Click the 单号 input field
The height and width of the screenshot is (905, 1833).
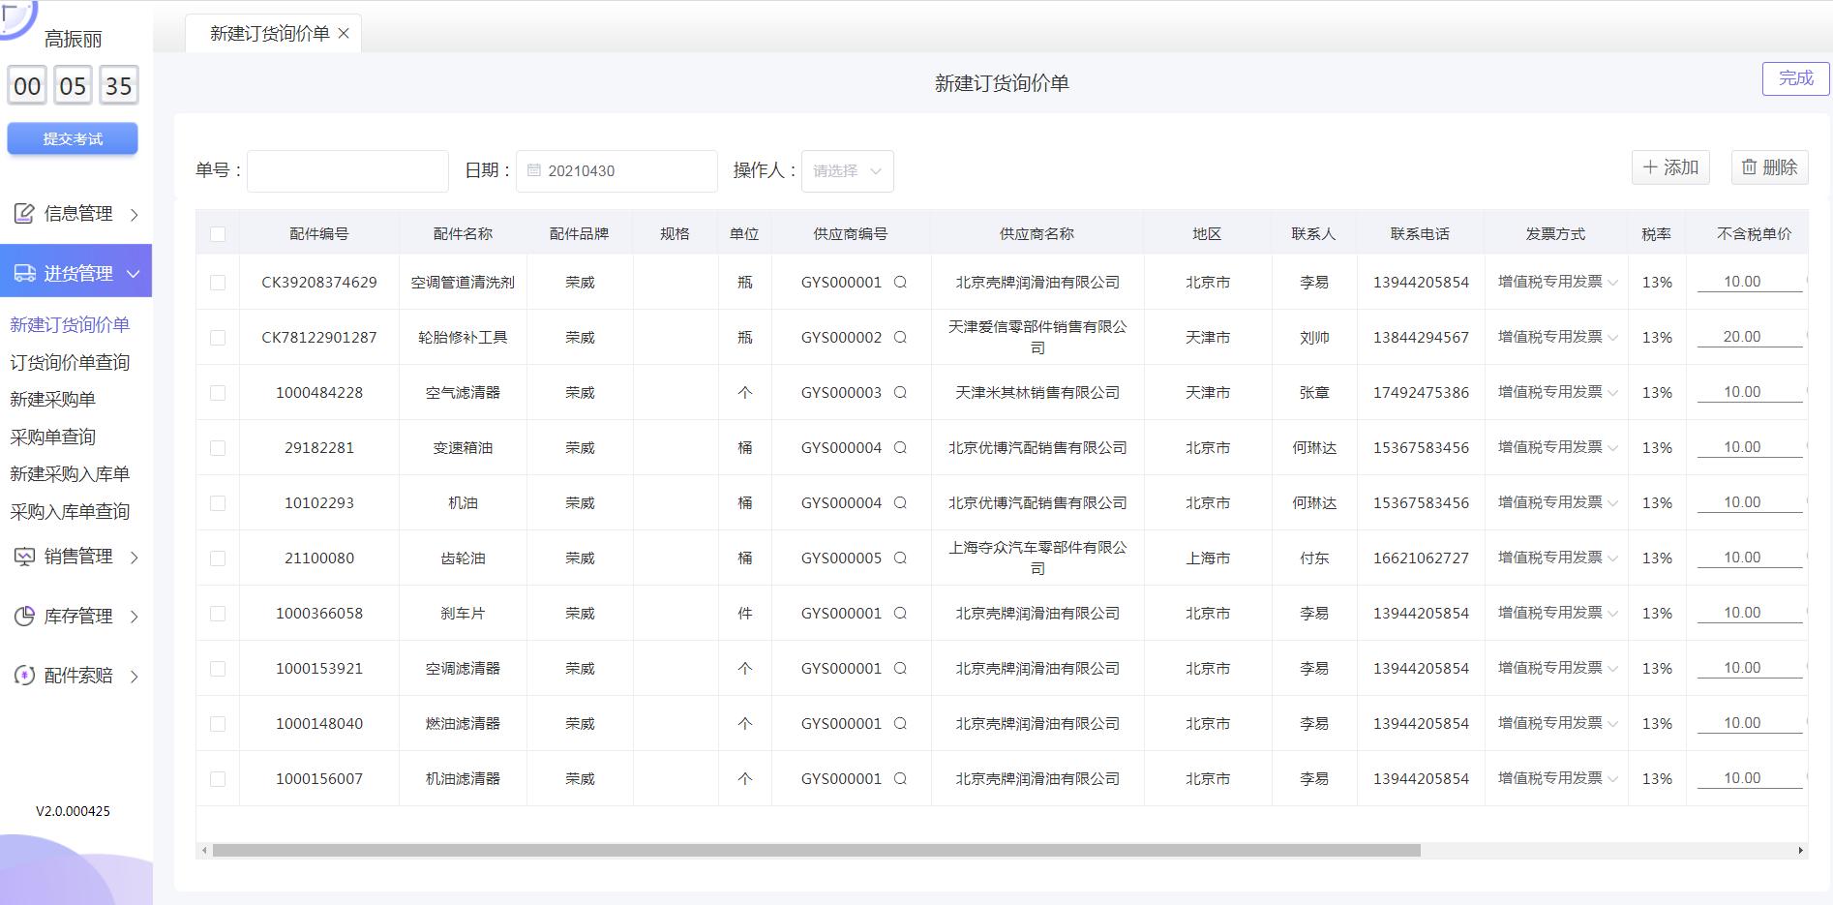347,171
